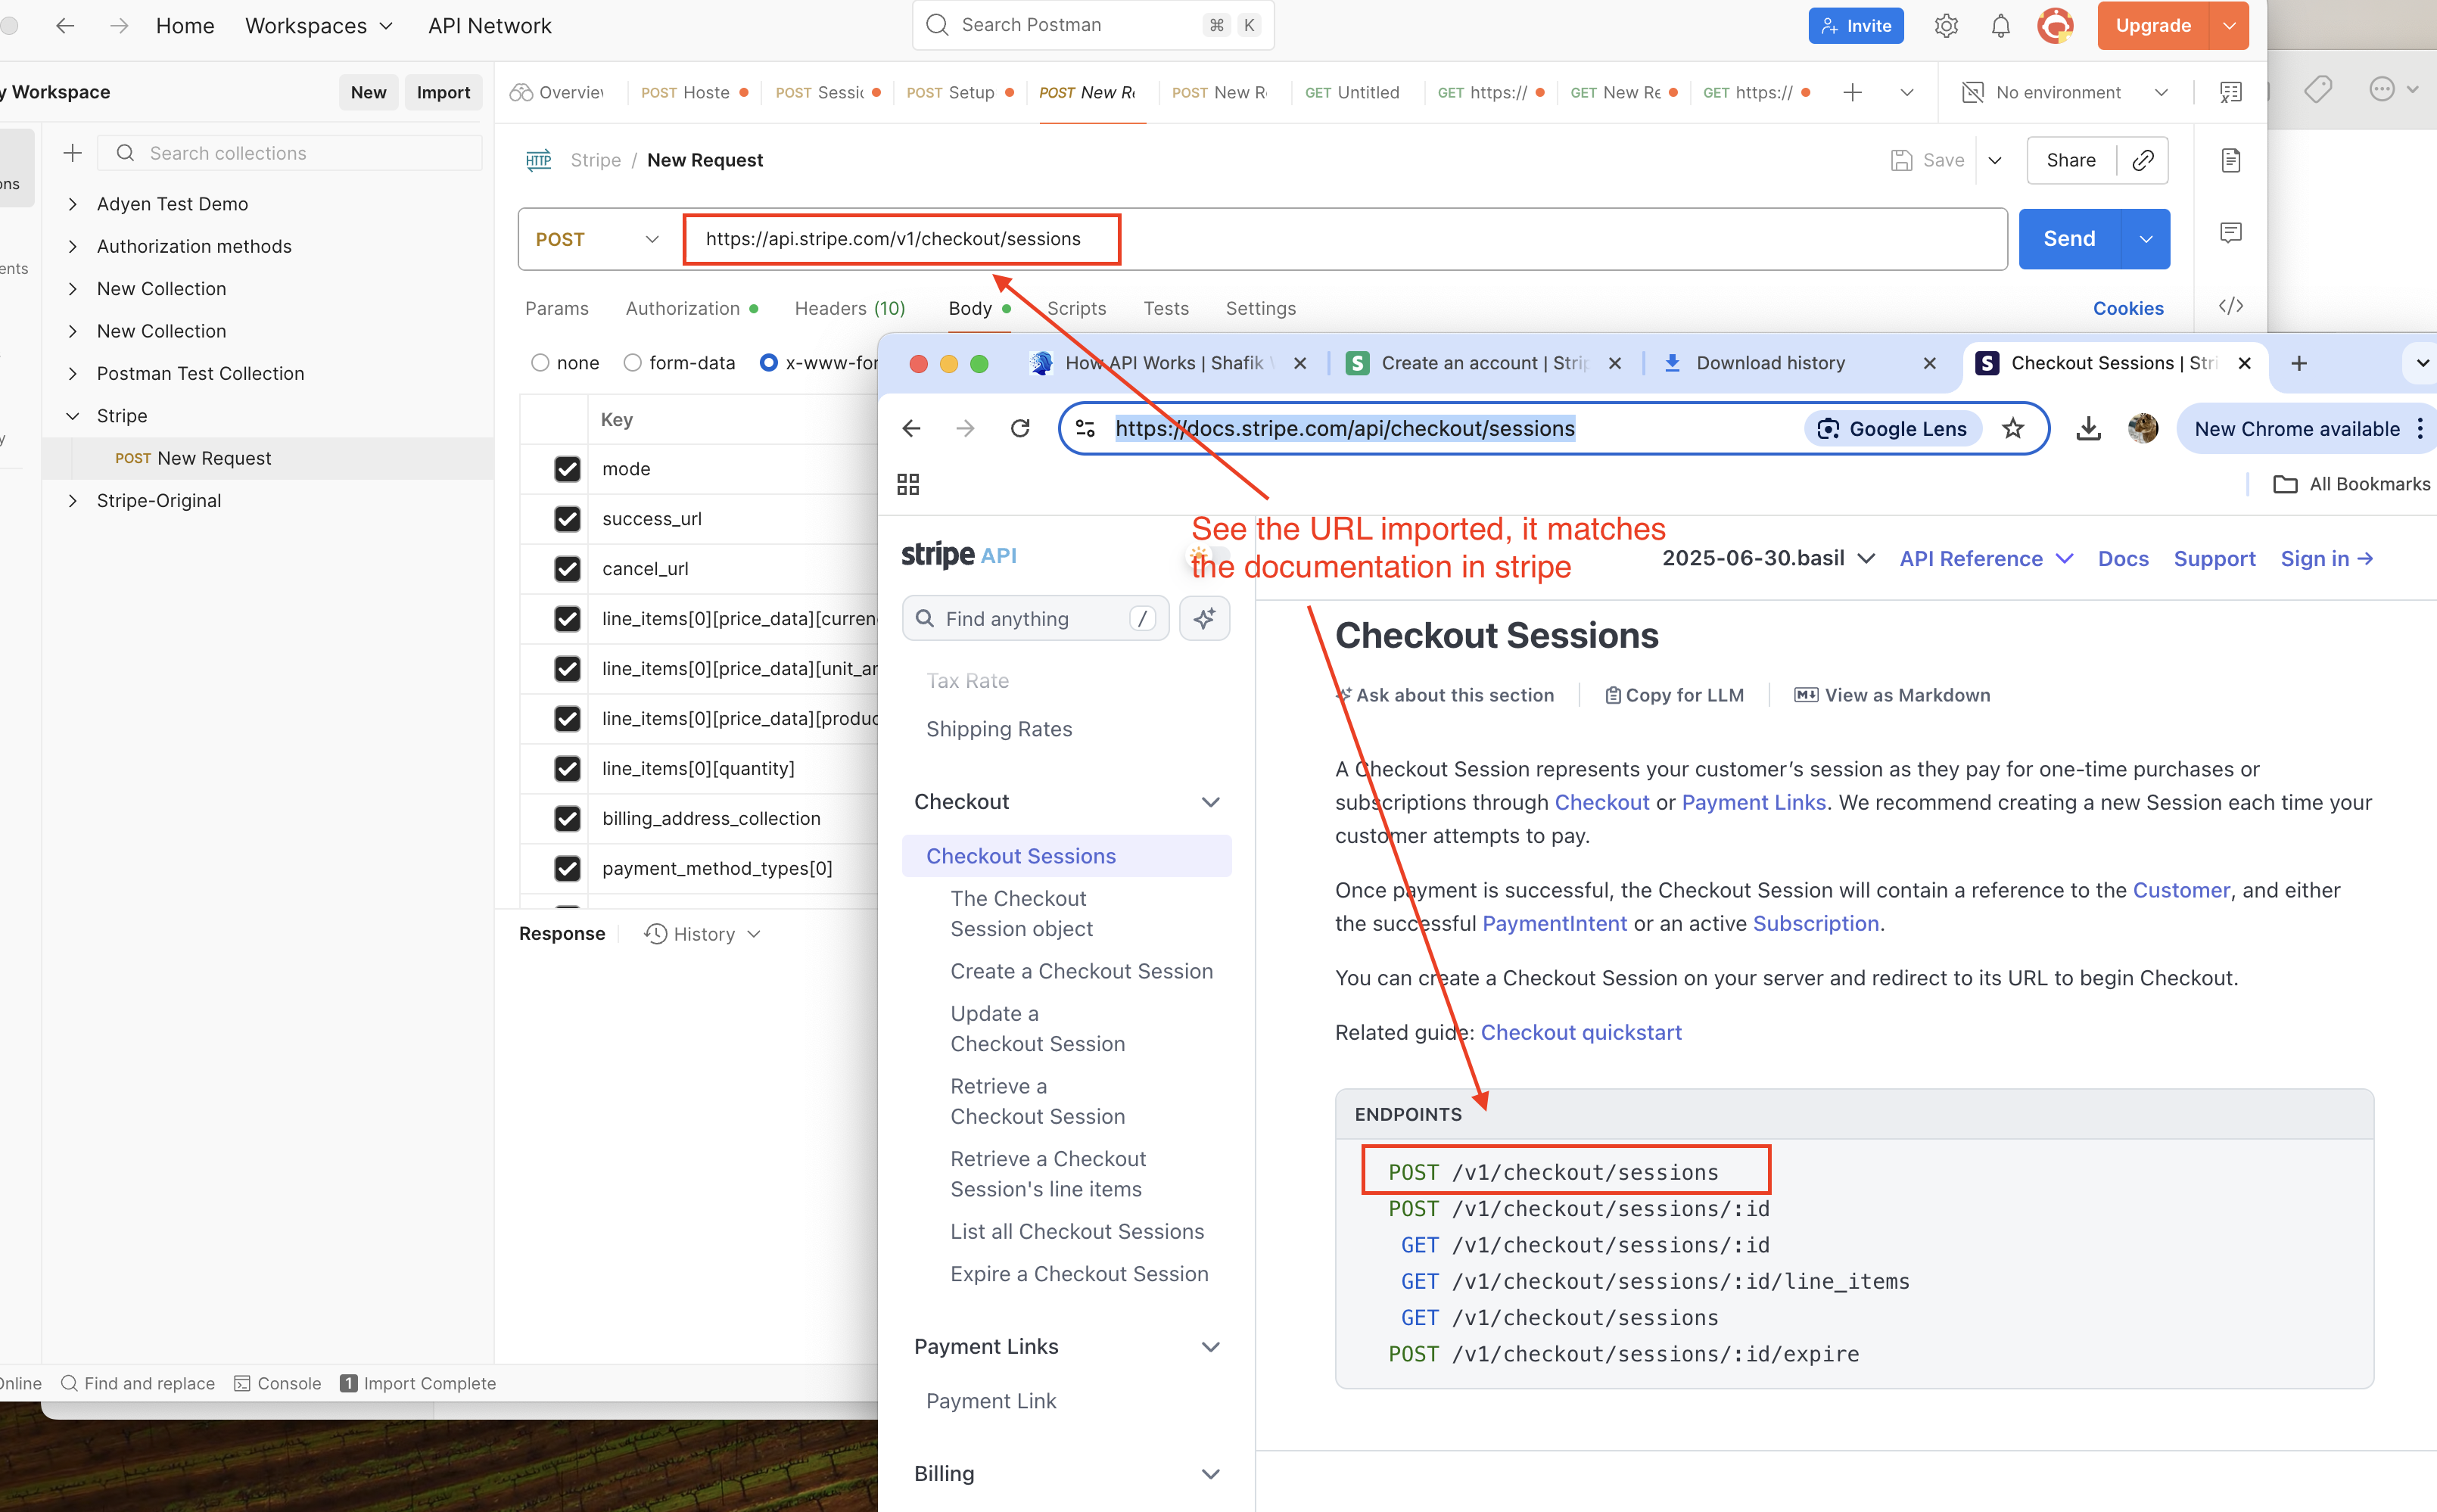2437x1512 pixels.
Task: Open the code snippet panel icon
Action: tap(2230, 306)
